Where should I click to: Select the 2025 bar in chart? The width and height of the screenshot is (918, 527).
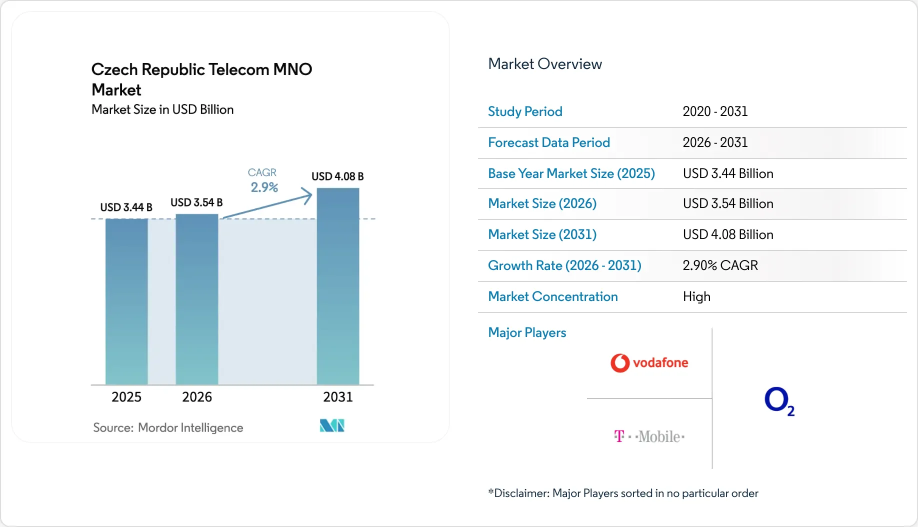126,301
